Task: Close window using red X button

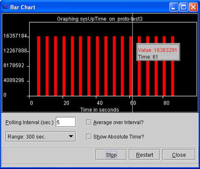Action: pos(193,7)
